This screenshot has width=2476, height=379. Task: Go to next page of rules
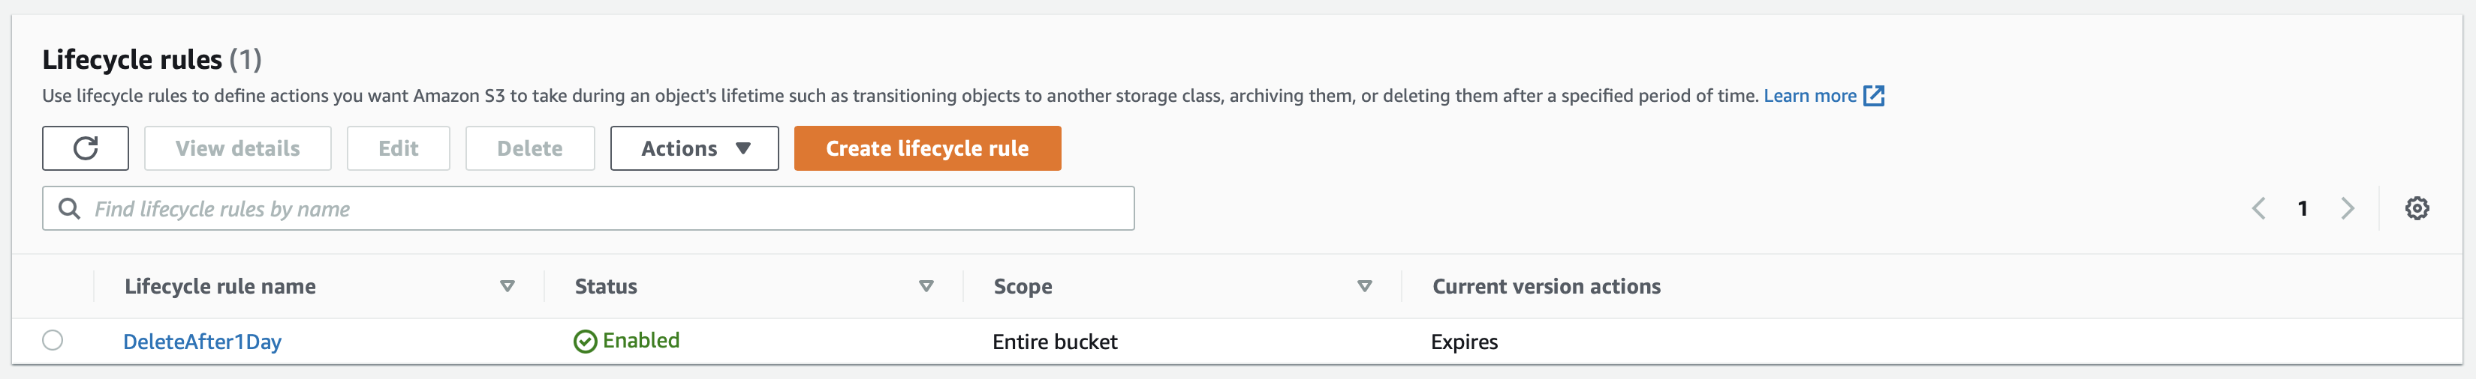2347,208
